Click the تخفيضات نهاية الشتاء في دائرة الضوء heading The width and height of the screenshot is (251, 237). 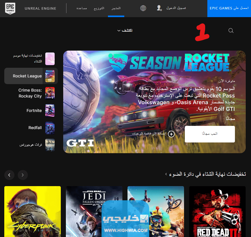pyautogui.click(x=207, y=174)
